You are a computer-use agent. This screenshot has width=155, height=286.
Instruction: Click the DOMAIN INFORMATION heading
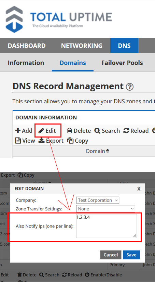pyautogui.click(x=46, y=117)
